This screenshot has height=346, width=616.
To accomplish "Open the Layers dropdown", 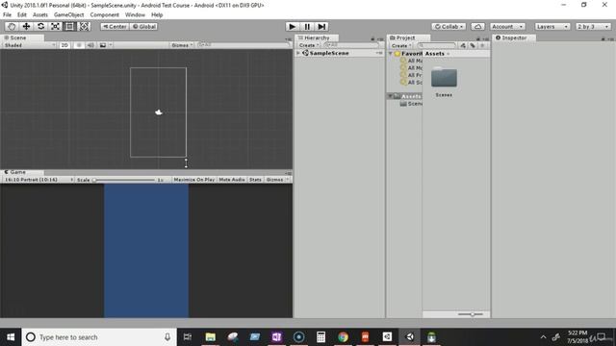I will tap(552, 26).
